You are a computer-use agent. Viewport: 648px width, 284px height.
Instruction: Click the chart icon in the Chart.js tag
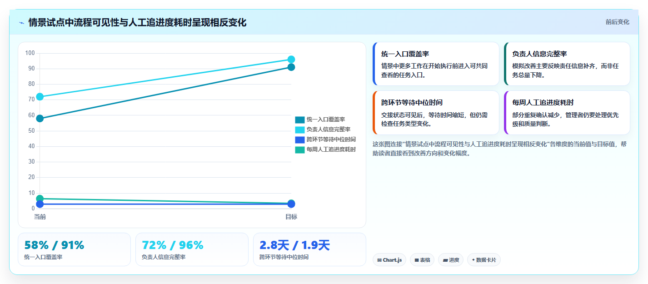tap(379, 260)
